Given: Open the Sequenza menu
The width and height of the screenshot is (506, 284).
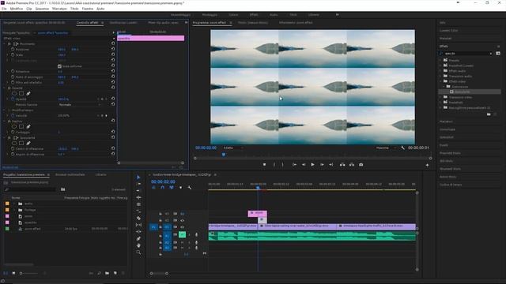Looking at the screenshot, I should (42, 9).
